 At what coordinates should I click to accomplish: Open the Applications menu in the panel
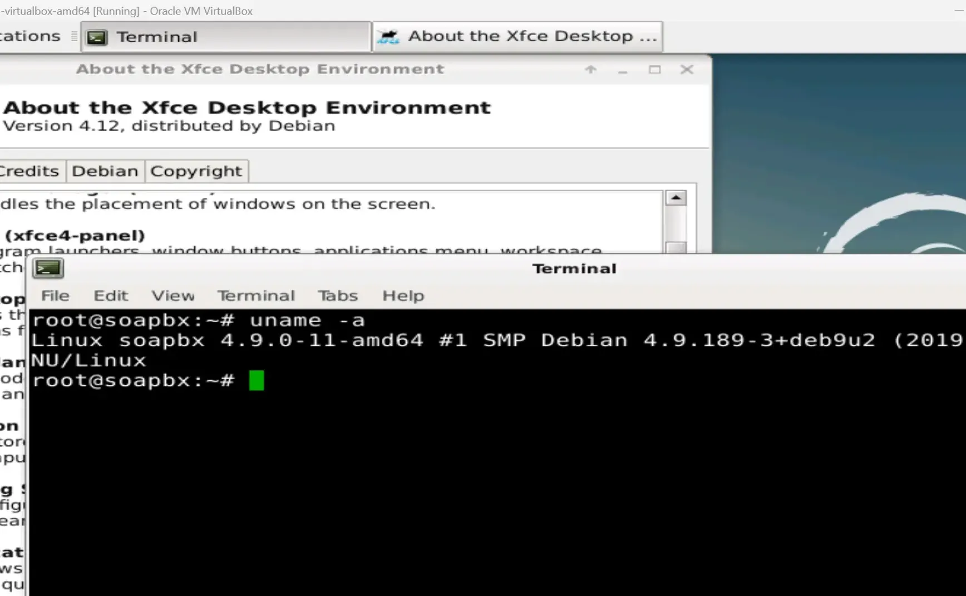click(x=30, y=37)
